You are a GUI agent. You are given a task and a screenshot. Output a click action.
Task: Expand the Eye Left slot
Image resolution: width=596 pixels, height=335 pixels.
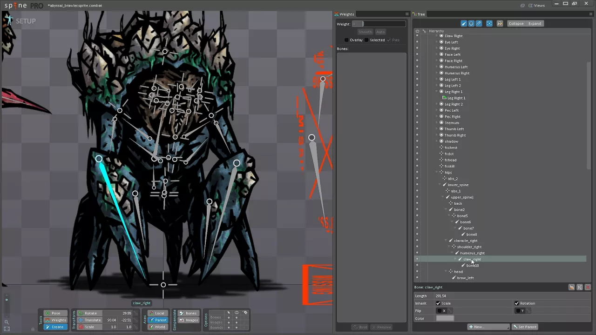click(x=436, y=42)
